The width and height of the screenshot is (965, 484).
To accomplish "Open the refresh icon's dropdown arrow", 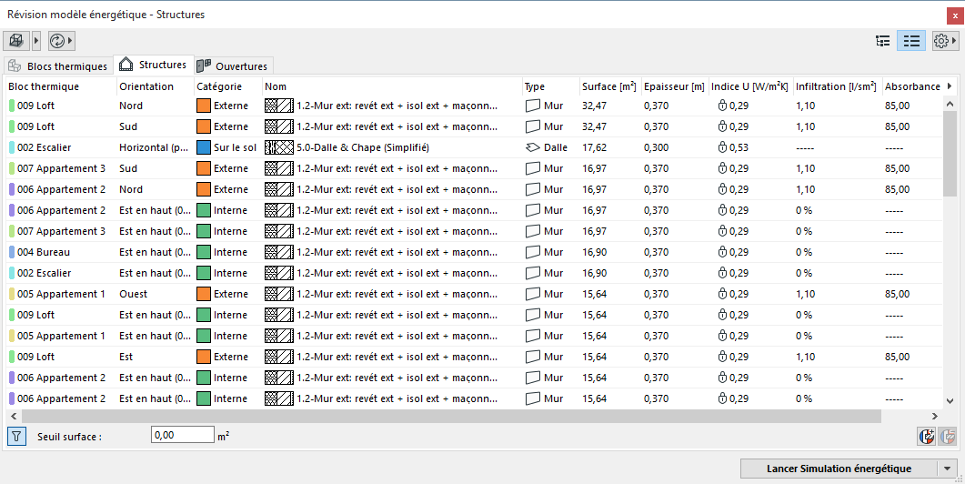I will point(70,41).
